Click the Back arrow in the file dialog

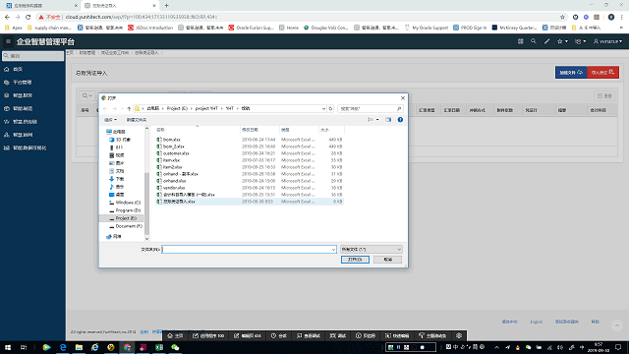pyautogui.click(x=105, y=109)
